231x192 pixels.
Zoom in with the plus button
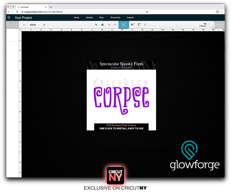click(44, 25)
